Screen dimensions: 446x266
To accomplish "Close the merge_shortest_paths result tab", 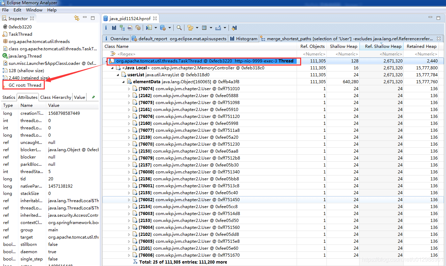I will click(x=439, y=38).
